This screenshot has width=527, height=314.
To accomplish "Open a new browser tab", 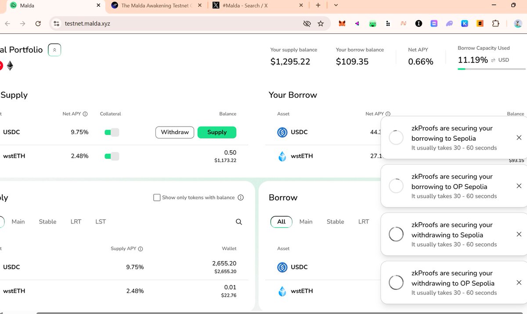I will point(318,5).
